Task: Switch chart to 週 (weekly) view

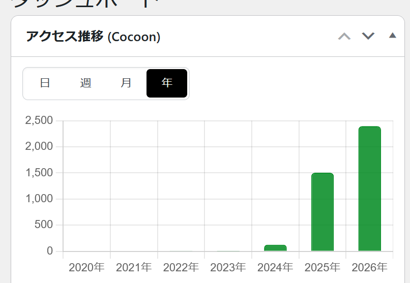Action: [85, 83]
